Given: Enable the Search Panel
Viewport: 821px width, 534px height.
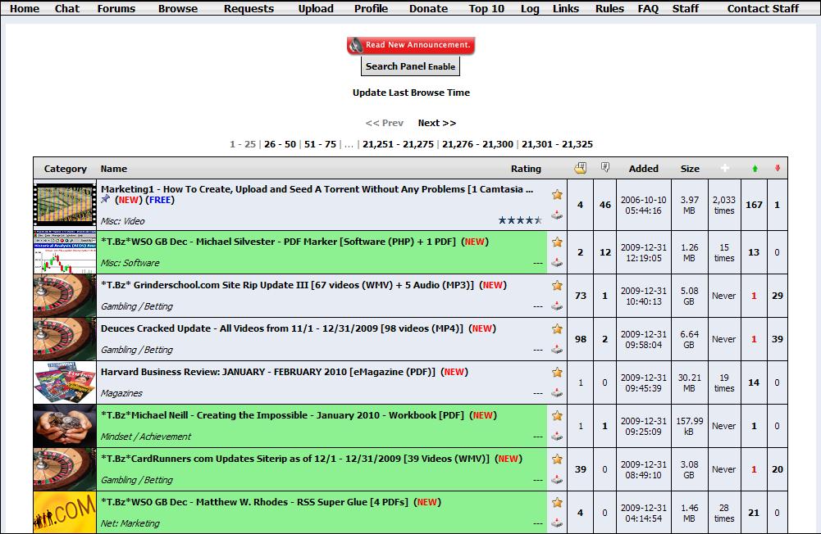Looking at the screenshot, I should (410, 66).
